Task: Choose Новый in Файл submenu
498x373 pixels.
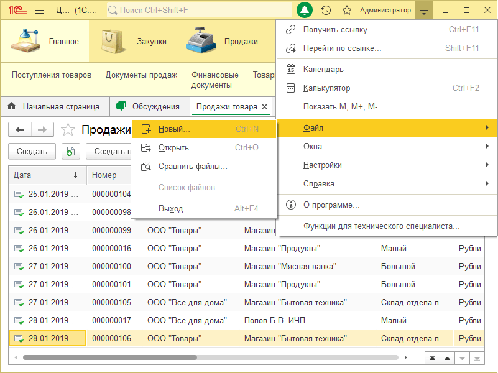Action: click(203, 129)
